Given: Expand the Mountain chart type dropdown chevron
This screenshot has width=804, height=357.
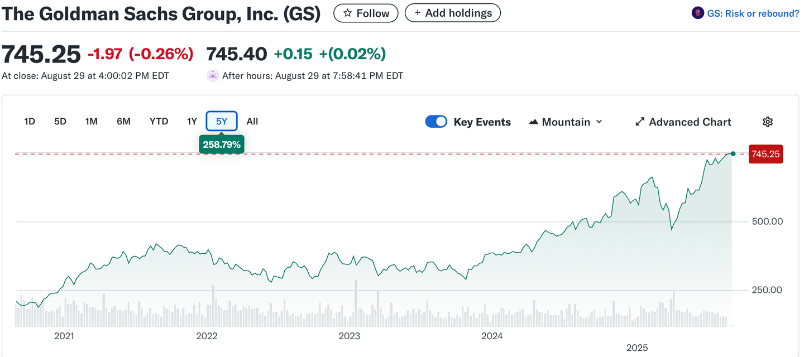Looking at the screenshot, I should pyautogui.click(x=600, y=122).
